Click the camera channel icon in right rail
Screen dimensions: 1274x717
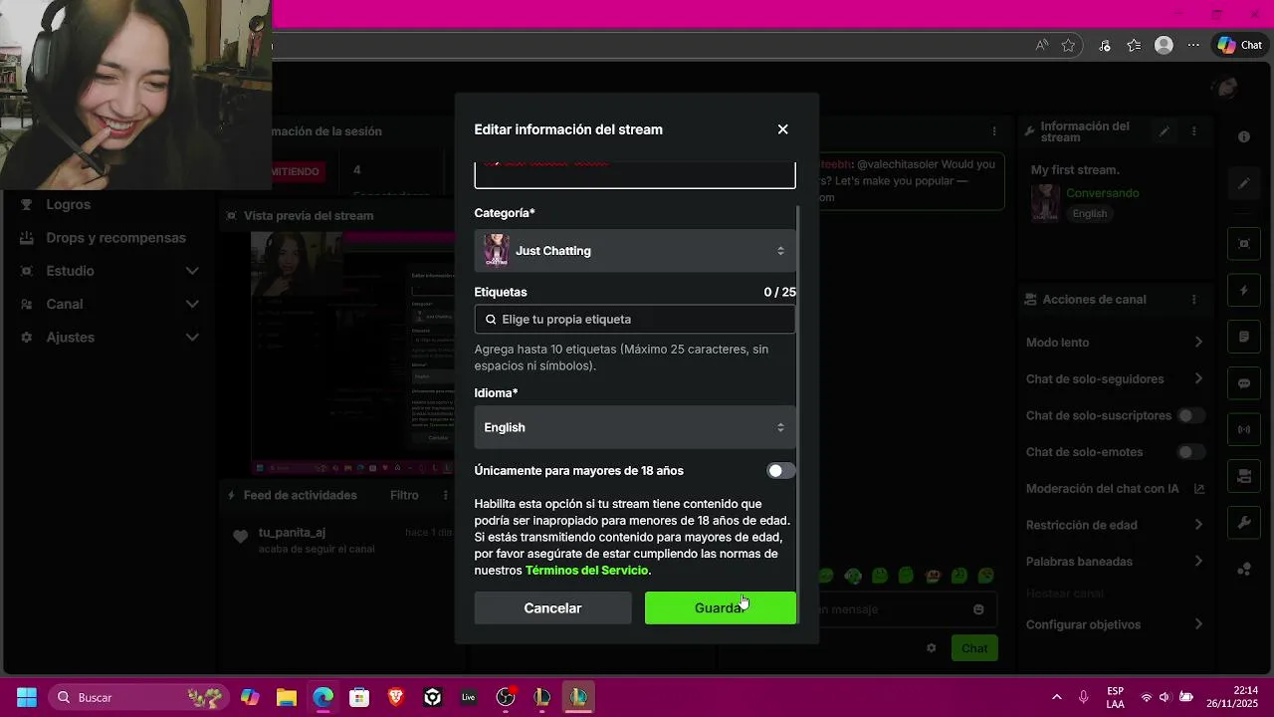[1244, 476]
